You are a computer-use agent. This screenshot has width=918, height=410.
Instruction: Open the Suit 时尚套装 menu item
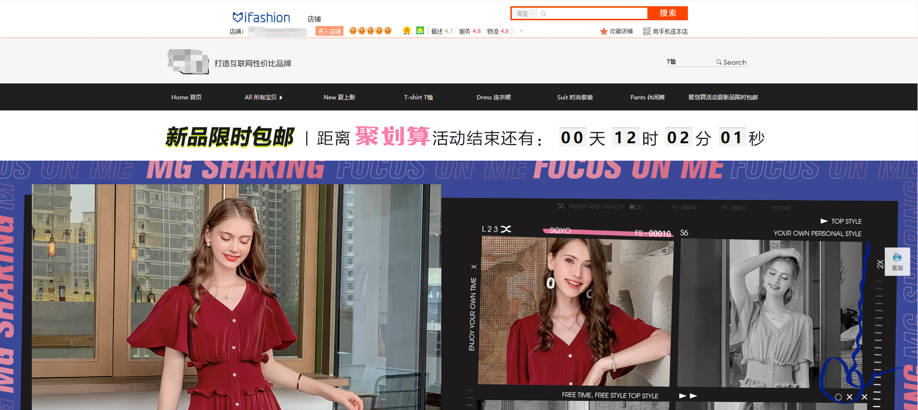coord(575,97)
